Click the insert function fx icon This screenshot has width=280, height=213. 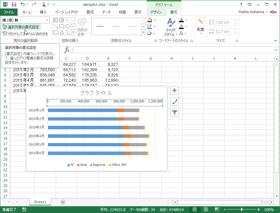tap(67, 50)
